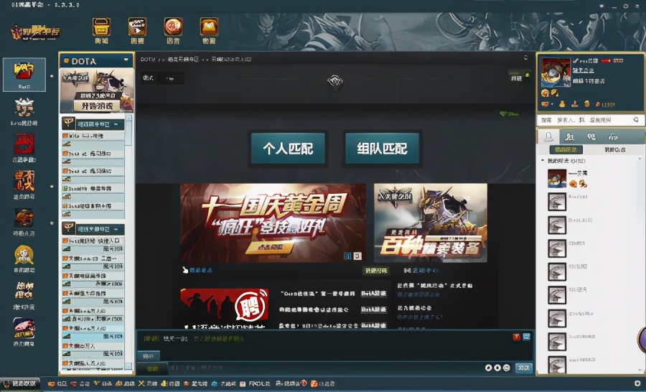Viewport: 646px width, 392px height.
Task: Open the red square game icon in sidebar
Action: point(24,145)
